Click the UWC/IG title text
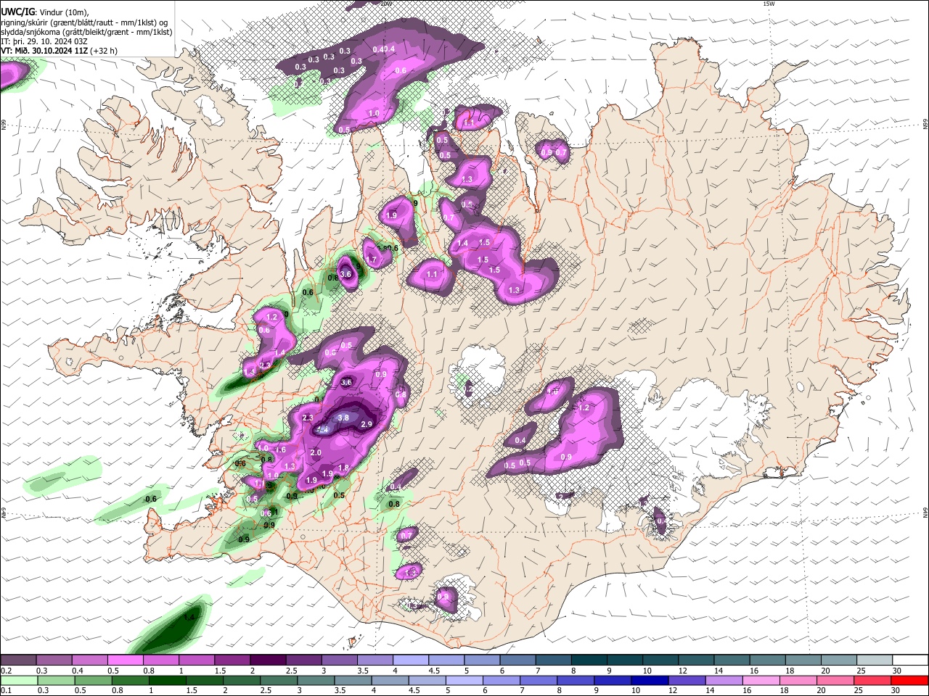The width and height of the screenshot is (929, 696). (17, 12)
